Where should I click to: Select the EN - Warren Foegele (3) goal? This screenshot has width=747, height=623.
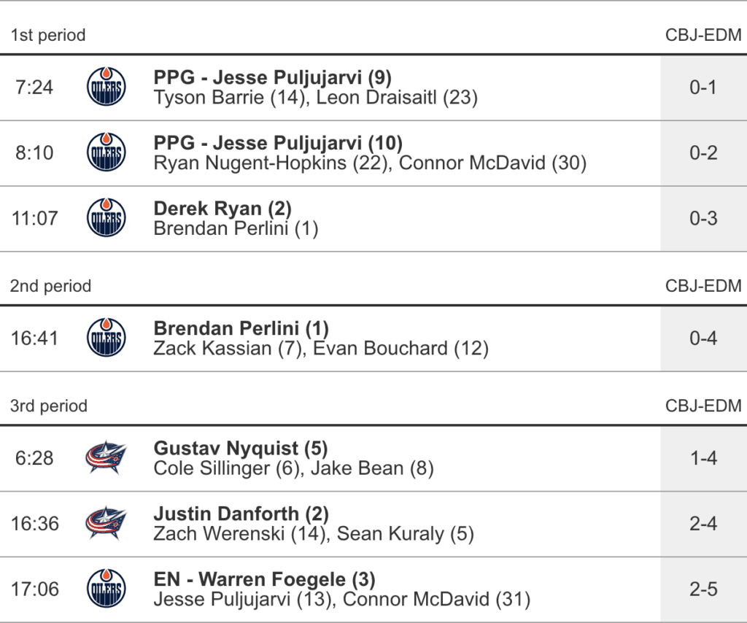[264, 579]
